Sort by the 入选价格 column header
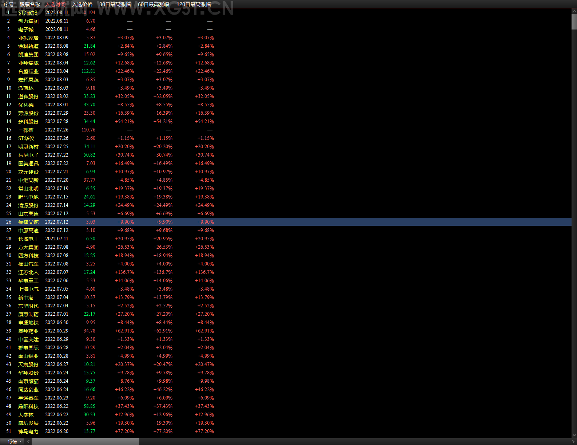This screenshot has width=577, height=445. [x=82, y=4]
